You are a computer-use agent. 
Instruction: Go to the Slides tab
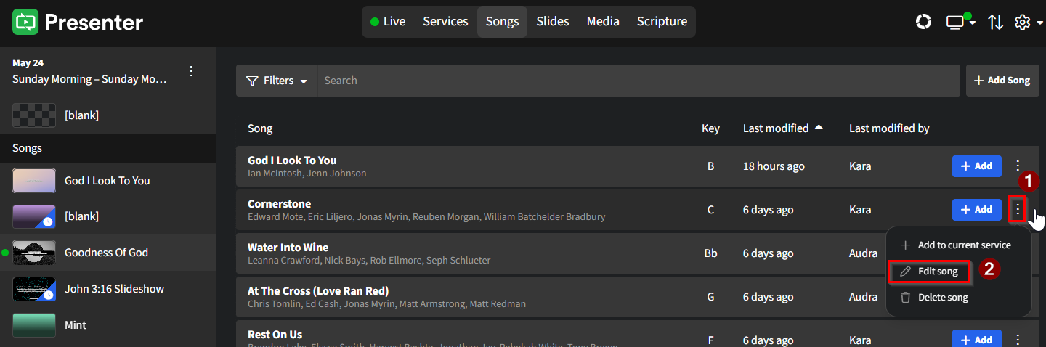pyautogui.click(x=553, y=22)
